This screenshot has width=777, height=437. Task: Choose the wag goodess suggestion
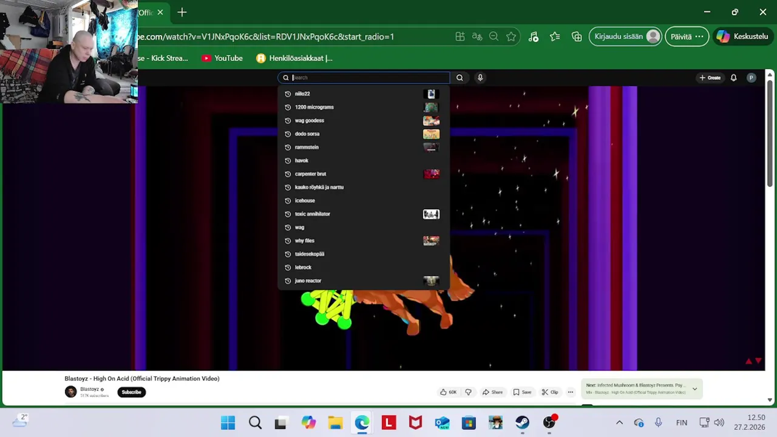pyautogui.click(x=364, y=121)
